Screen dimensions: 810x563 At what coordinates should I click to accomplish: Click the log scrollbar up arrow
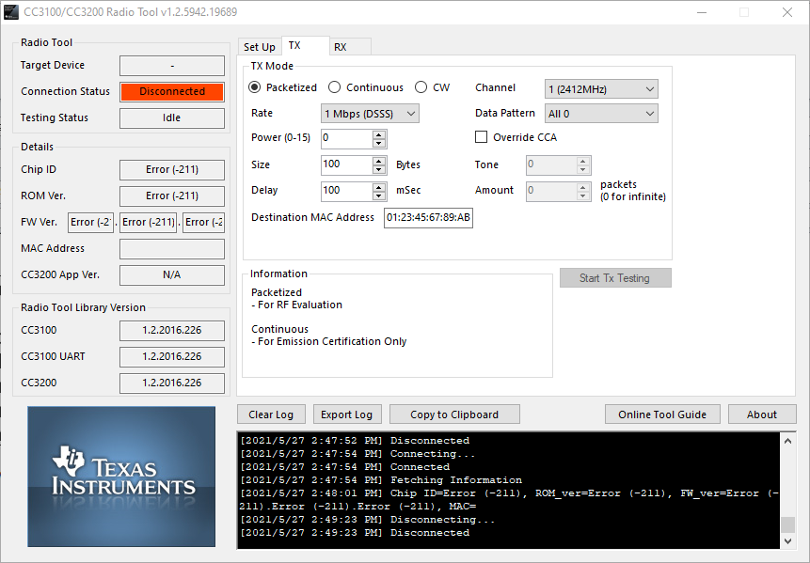[787, 441]
